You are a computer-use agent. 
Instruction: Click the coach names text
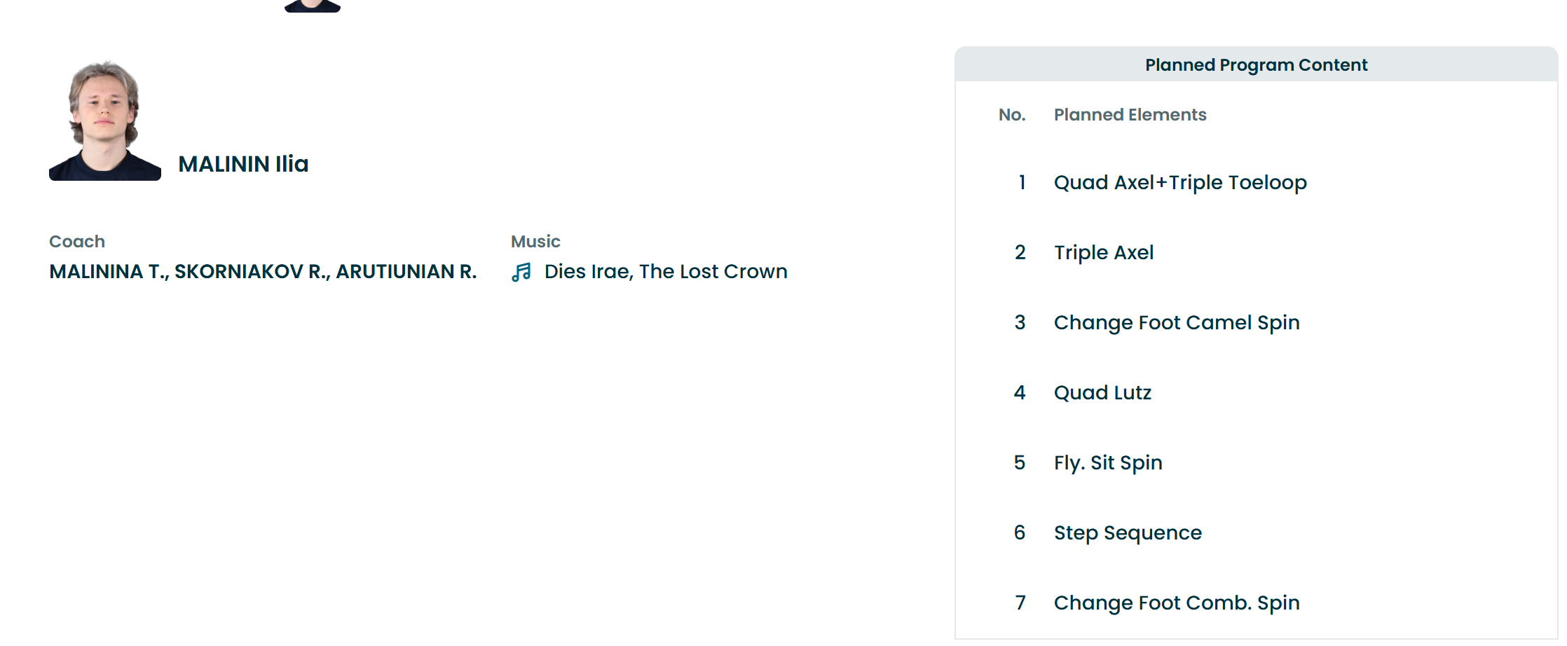click(x=263, y=272)
